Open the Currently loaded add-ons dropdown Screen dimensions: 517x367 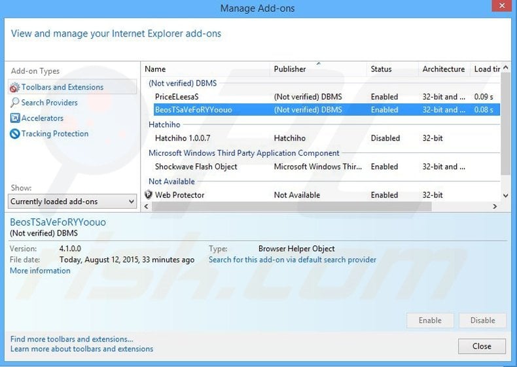(x=72, y=201)
